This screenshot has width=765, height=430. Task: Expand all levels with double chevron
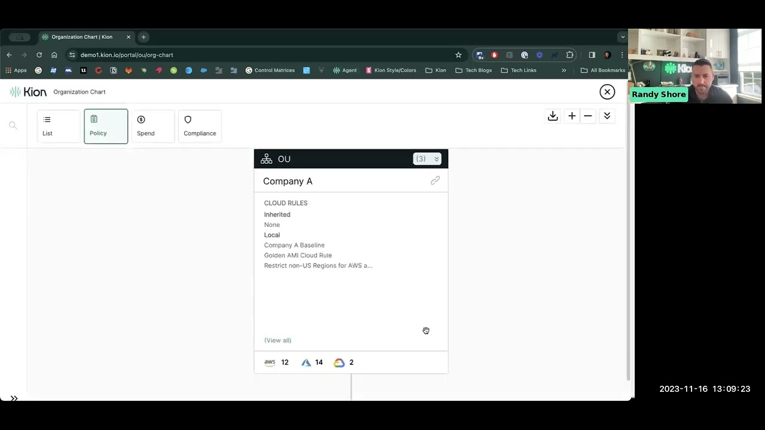[x=607, y=116]
